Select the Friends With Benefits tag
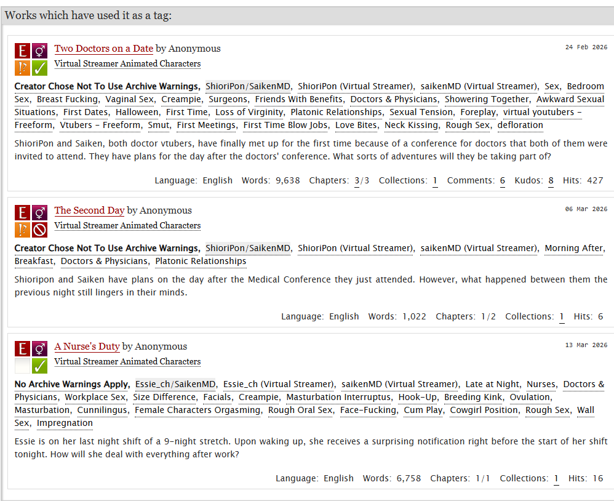614x501 pixels. click(299, 99)
